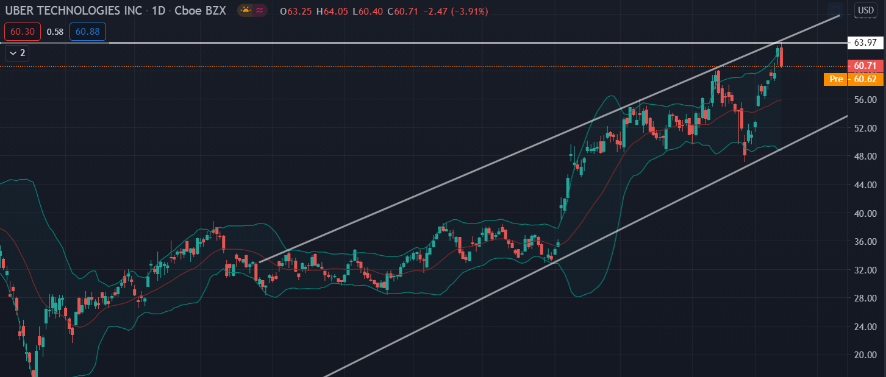Image resolution: width=886 pixels, height=377 pixels.
Task: Click the white 63.97 price label
Action: coord(865,43)
